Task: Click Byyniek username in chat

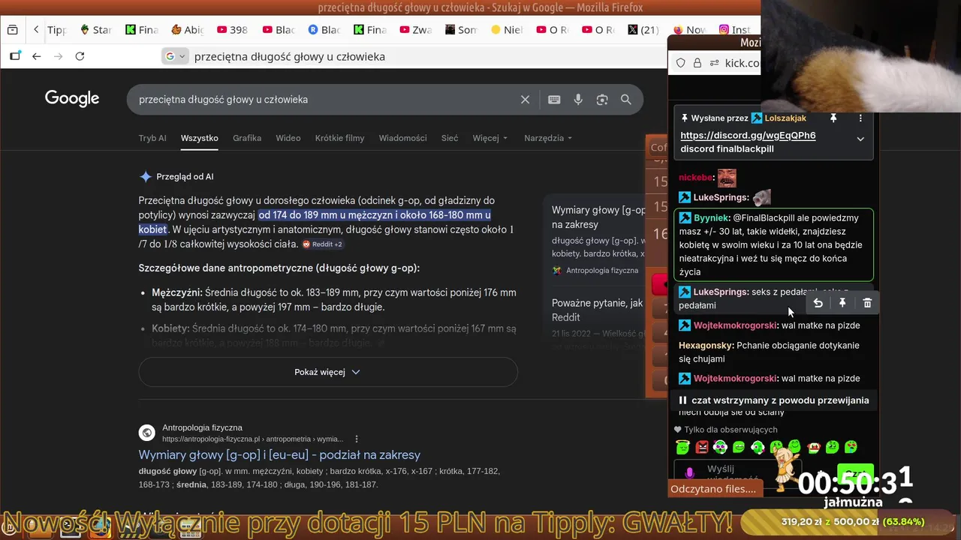Action: click(x=711, y=217)
